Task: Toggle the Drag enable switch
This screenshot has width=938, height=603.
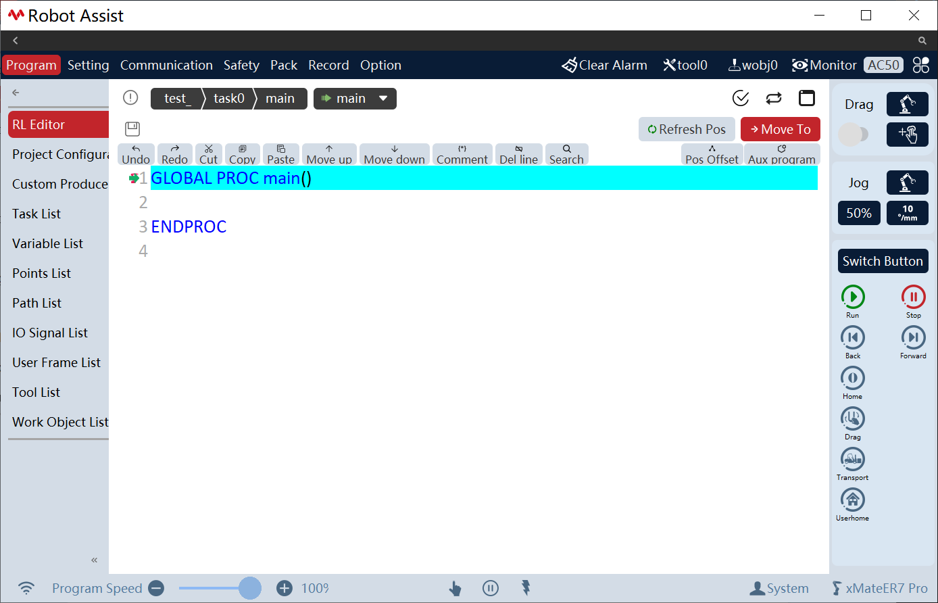Action: (853, 134)
